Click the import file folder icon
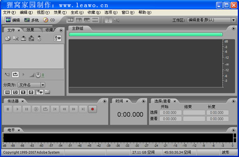 pyautogui.click(x=8, y=38)
